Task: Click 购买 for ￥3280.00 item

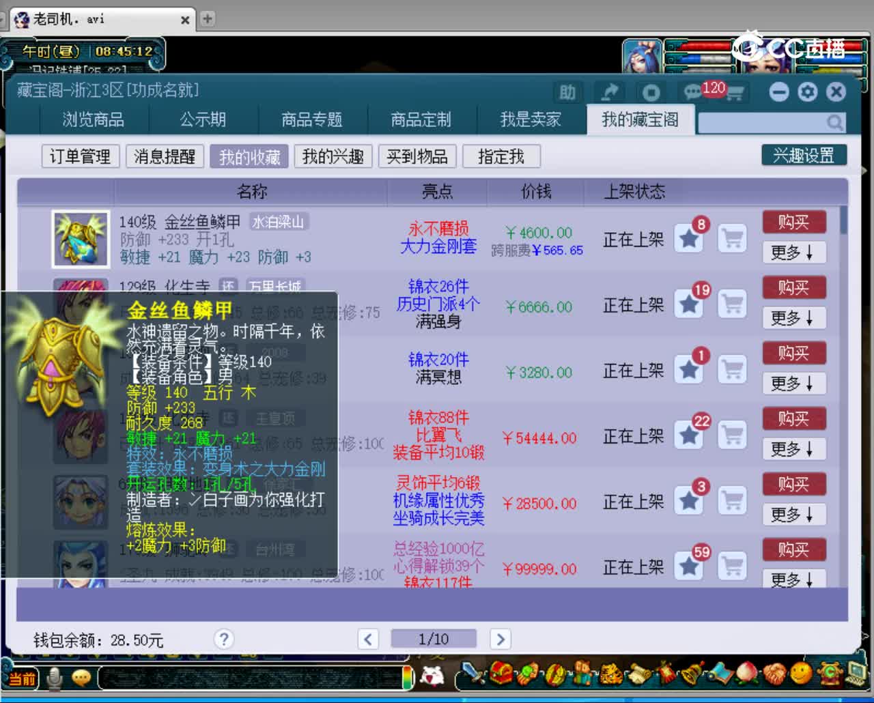Action: click(793, 353)
